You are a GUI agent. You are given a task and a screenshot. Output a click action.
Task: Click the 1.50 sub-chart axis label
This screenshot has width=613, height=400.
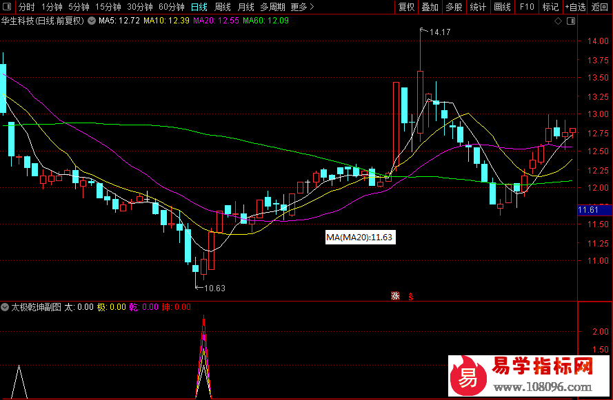pos(601,350)
